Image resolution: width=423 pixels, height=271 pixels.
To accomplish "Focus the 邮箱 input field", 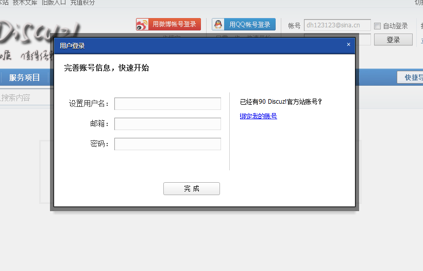I will point(167,124).
